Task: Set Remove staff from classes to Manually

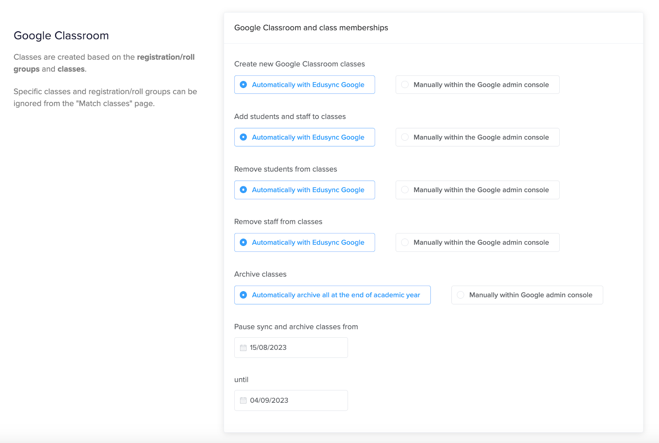Action: pos(477,243)
